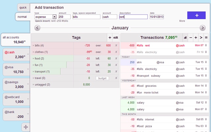Delete the -600 rent transaction

tap(206, 45)
